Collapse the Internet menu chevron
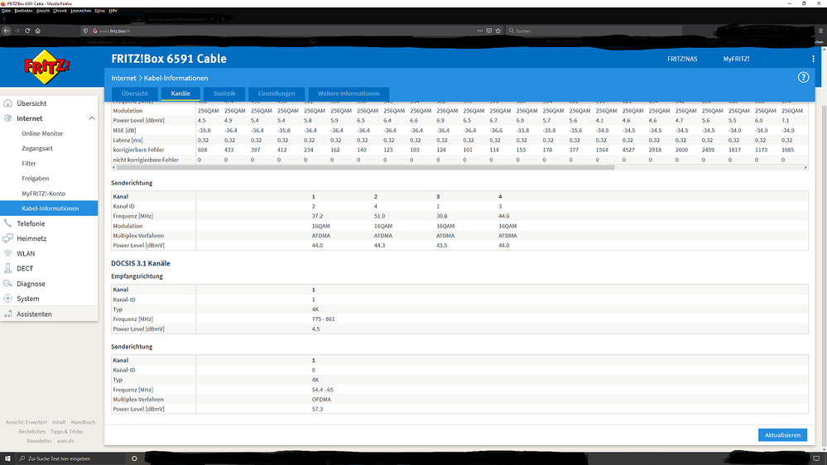Viewport: 827px width, 465px height. pos(92,118)
